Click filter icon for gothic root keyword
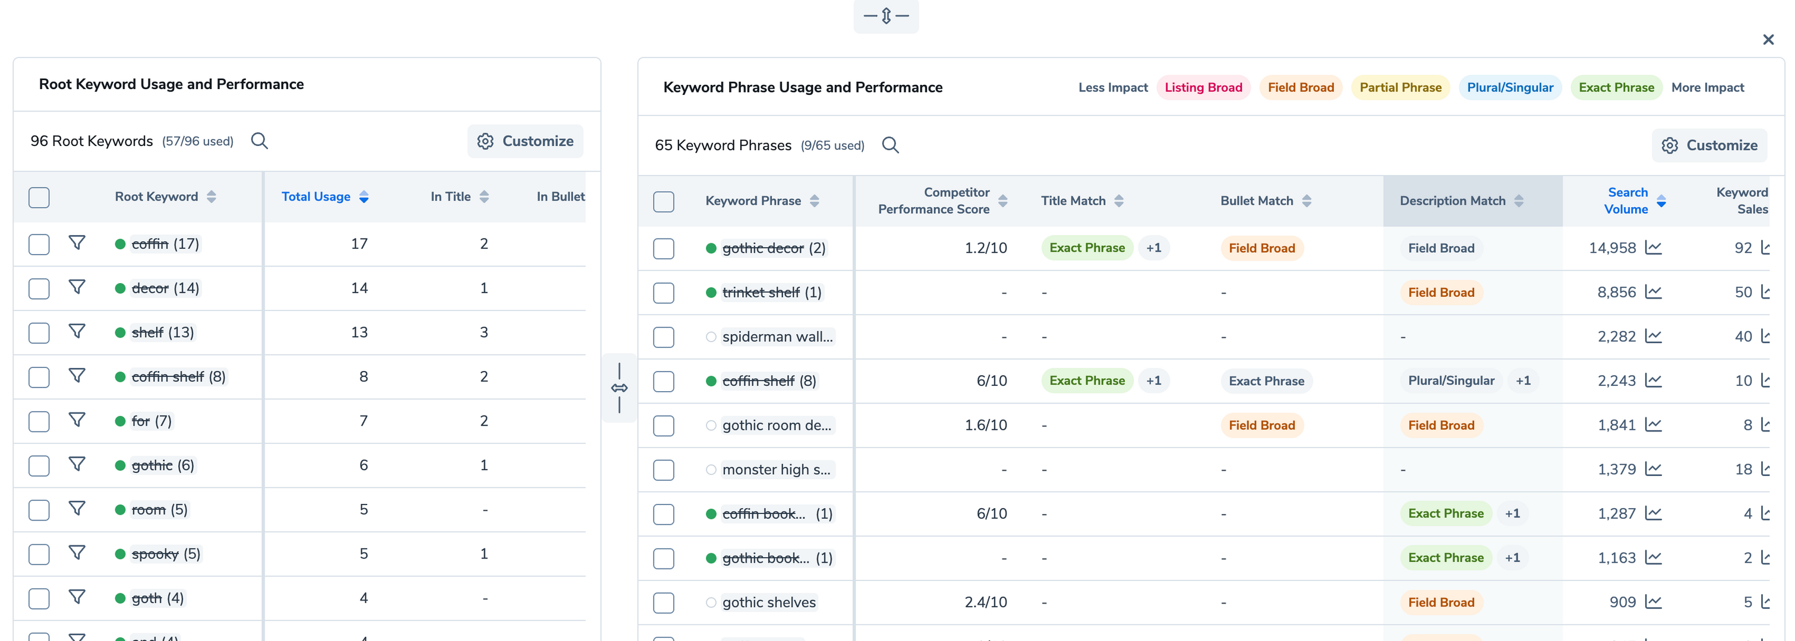This screenshot has height=641, width=1795. click(x=77, y=464)
